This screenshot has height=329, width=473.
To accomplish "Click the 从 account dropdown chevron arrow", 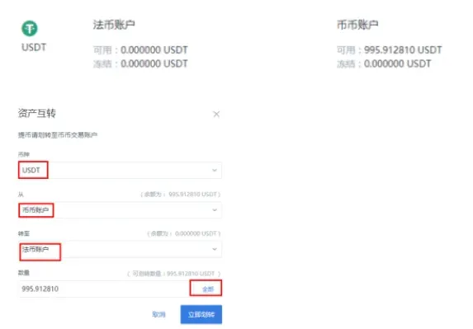I will pyautogui.click(x=215, y=210).
